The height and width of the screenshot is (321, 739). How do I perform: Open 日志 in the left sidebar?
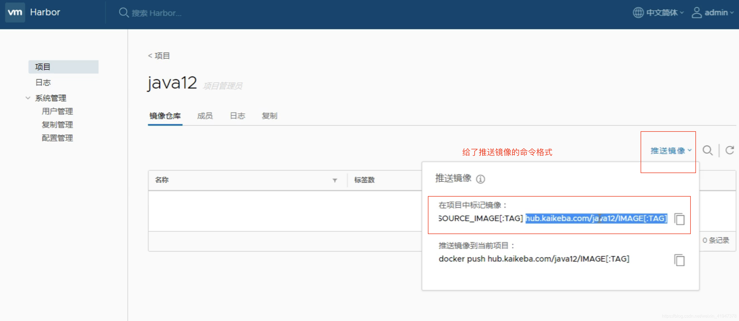tap(43, 83)
